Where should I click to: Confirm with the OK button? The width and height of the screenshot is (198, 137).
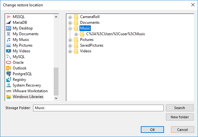pyautogui.click(x=153, y=130)
